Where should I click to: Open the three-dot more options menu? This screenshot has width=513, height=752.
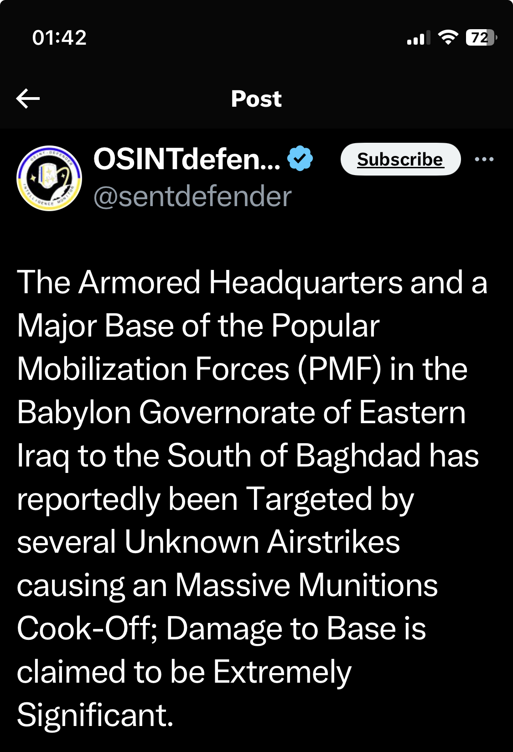click(484, 159)
